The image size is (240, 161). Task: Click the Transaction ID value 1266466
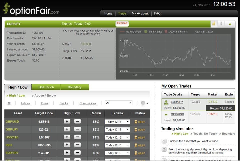37,33
